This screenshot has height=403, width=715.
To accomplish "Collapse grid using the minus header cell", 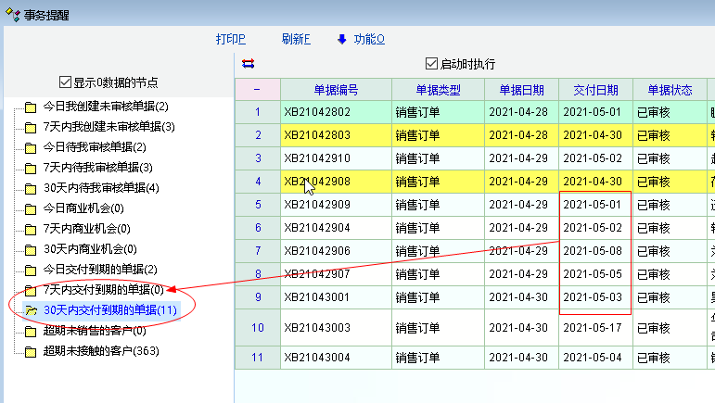I will point(257,90).
